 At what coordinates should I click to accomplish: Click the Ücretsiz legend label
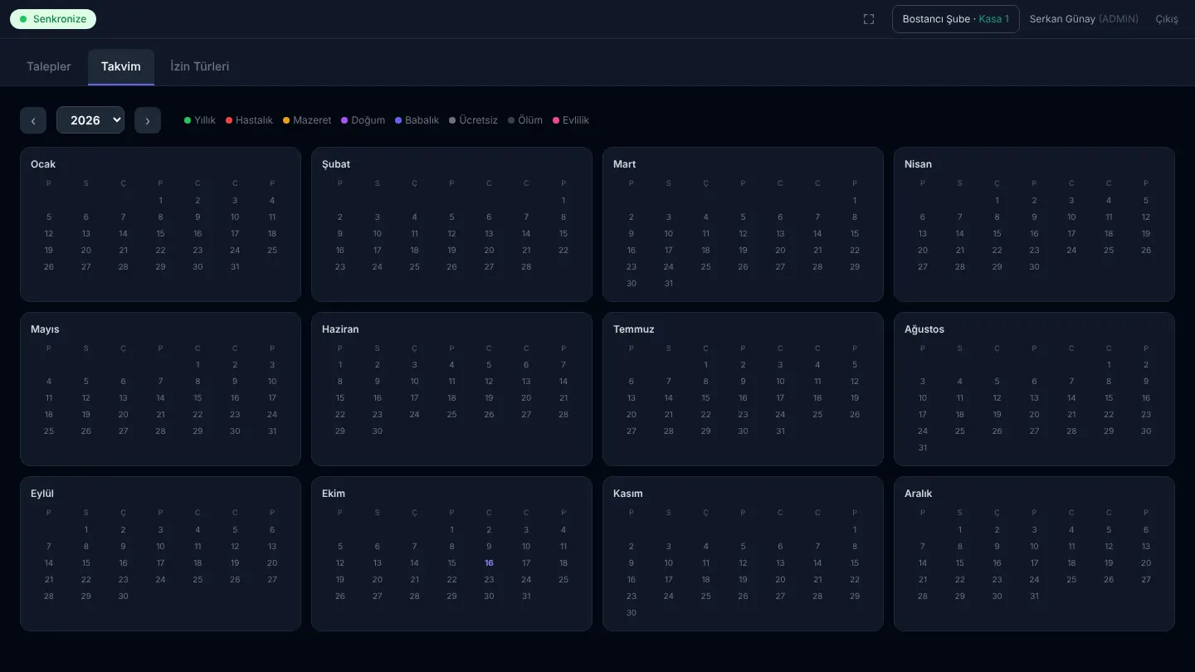[479, 120]
